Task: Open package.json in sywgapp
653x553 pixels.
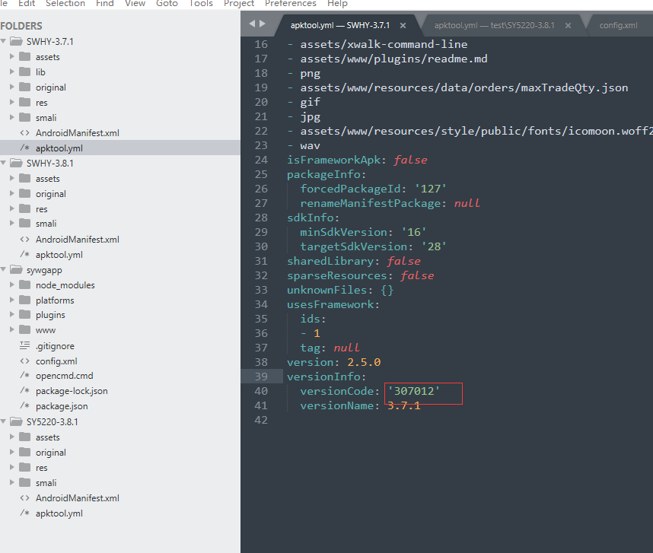Action: click(x=62, y=406)
